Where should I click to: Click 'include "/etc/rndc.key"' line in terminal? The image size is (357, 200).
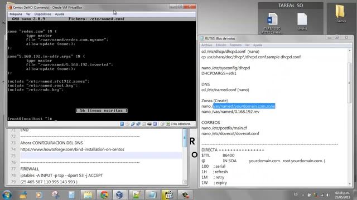[36, 90]
